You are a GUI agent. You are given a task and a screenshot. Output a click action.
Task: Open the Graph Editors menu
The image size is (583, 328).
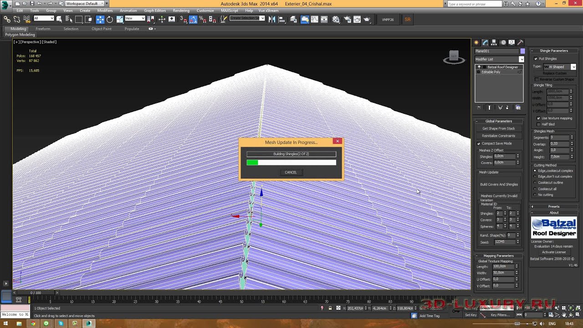155,10
